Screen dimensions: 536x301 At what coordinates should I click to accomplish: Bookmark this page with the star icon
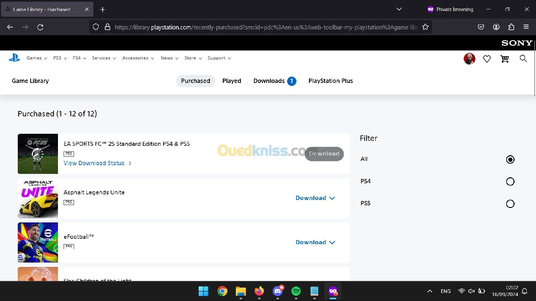425,27
